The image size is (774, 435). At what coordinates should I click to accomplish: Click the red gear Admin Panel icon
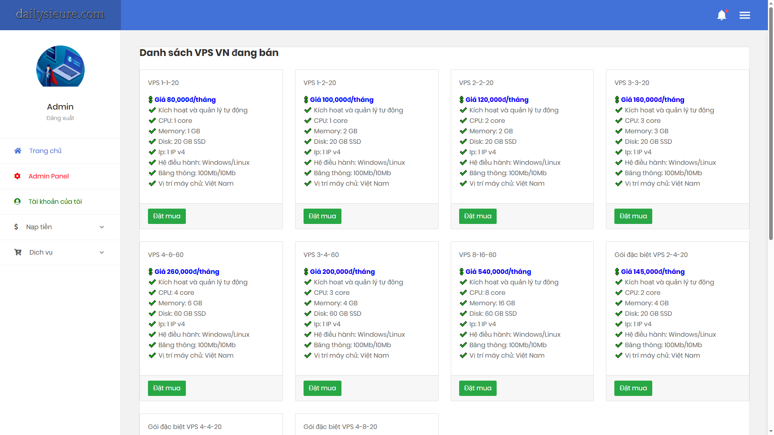click(x=17, y=176)
